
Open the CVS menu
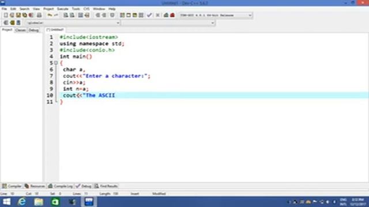tap(86, 9)
